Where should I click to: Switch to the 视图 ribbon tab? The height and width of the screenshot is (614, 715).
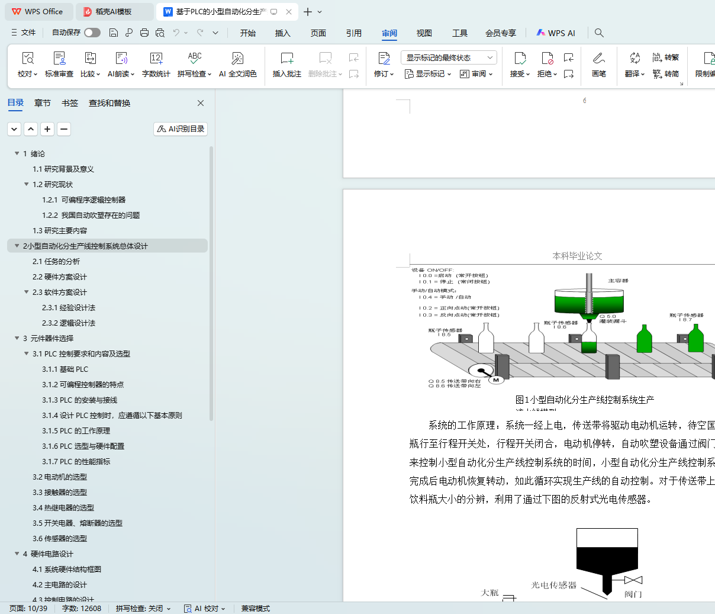pyautogui.click(x=424, y=33)
